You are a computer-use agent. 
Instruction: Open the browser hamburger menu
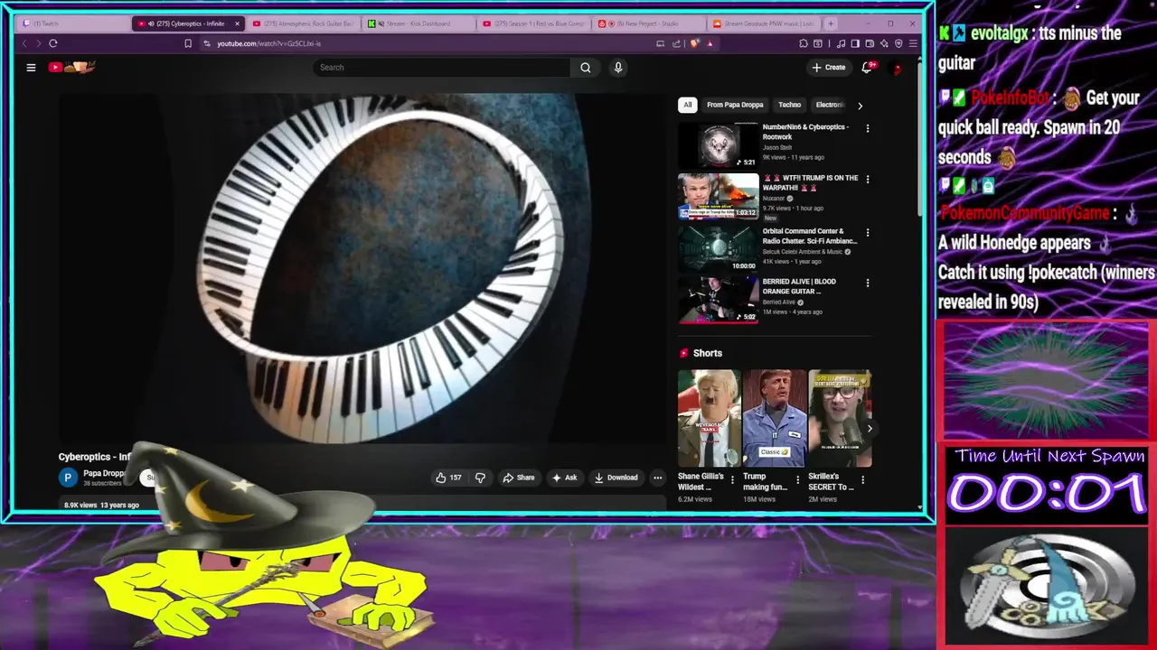(913, 43)
